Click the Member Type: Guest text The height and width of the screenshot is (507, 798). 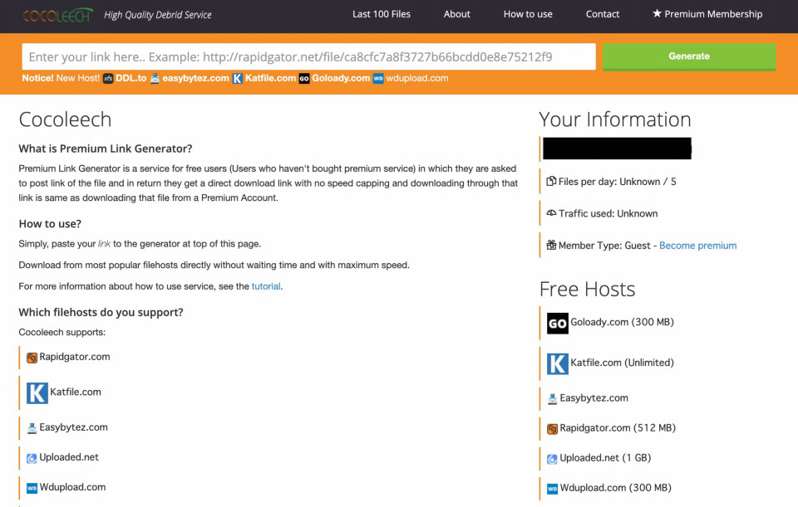tap(604, 246)
